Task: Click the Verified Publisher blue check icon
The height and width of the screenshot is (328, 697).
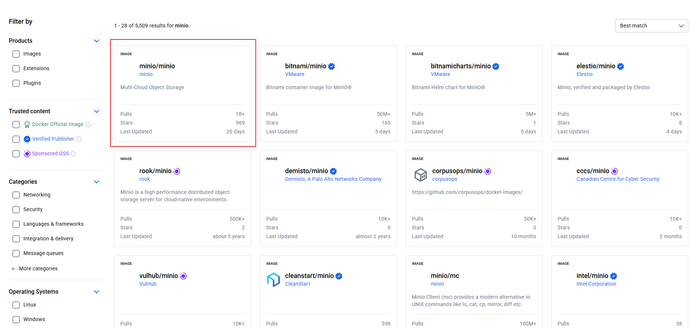Action: point(27,139)
